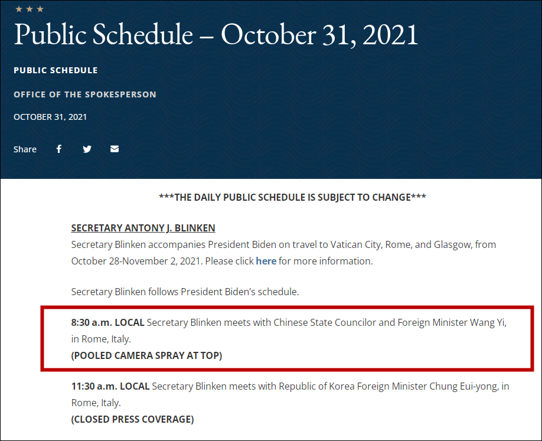This screenshot has width=542, height=441.
Task: Click the "SUBJECT TO CHANGE" notice line
Action: pos(292,197)
